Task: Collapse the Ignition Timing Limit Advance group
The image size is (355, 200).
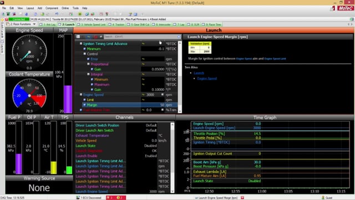Action: click(x=81, y=43)
